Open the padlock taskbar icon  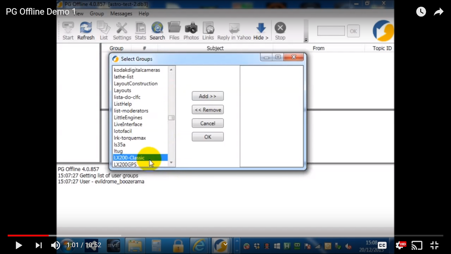click(x=178, y=246)
